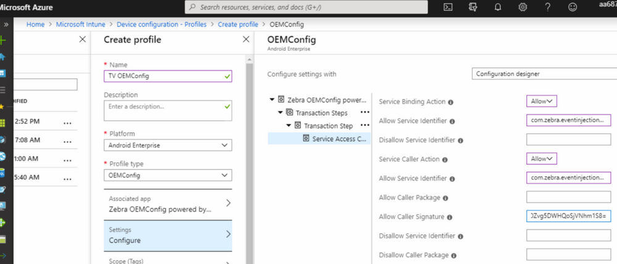Edit the Name field containing TV OEMConfig

click(x=168, y=76)
